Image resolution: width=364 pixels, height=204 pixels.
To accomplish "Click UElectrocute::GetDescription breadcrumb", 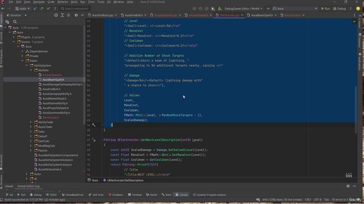I will 123,180.
